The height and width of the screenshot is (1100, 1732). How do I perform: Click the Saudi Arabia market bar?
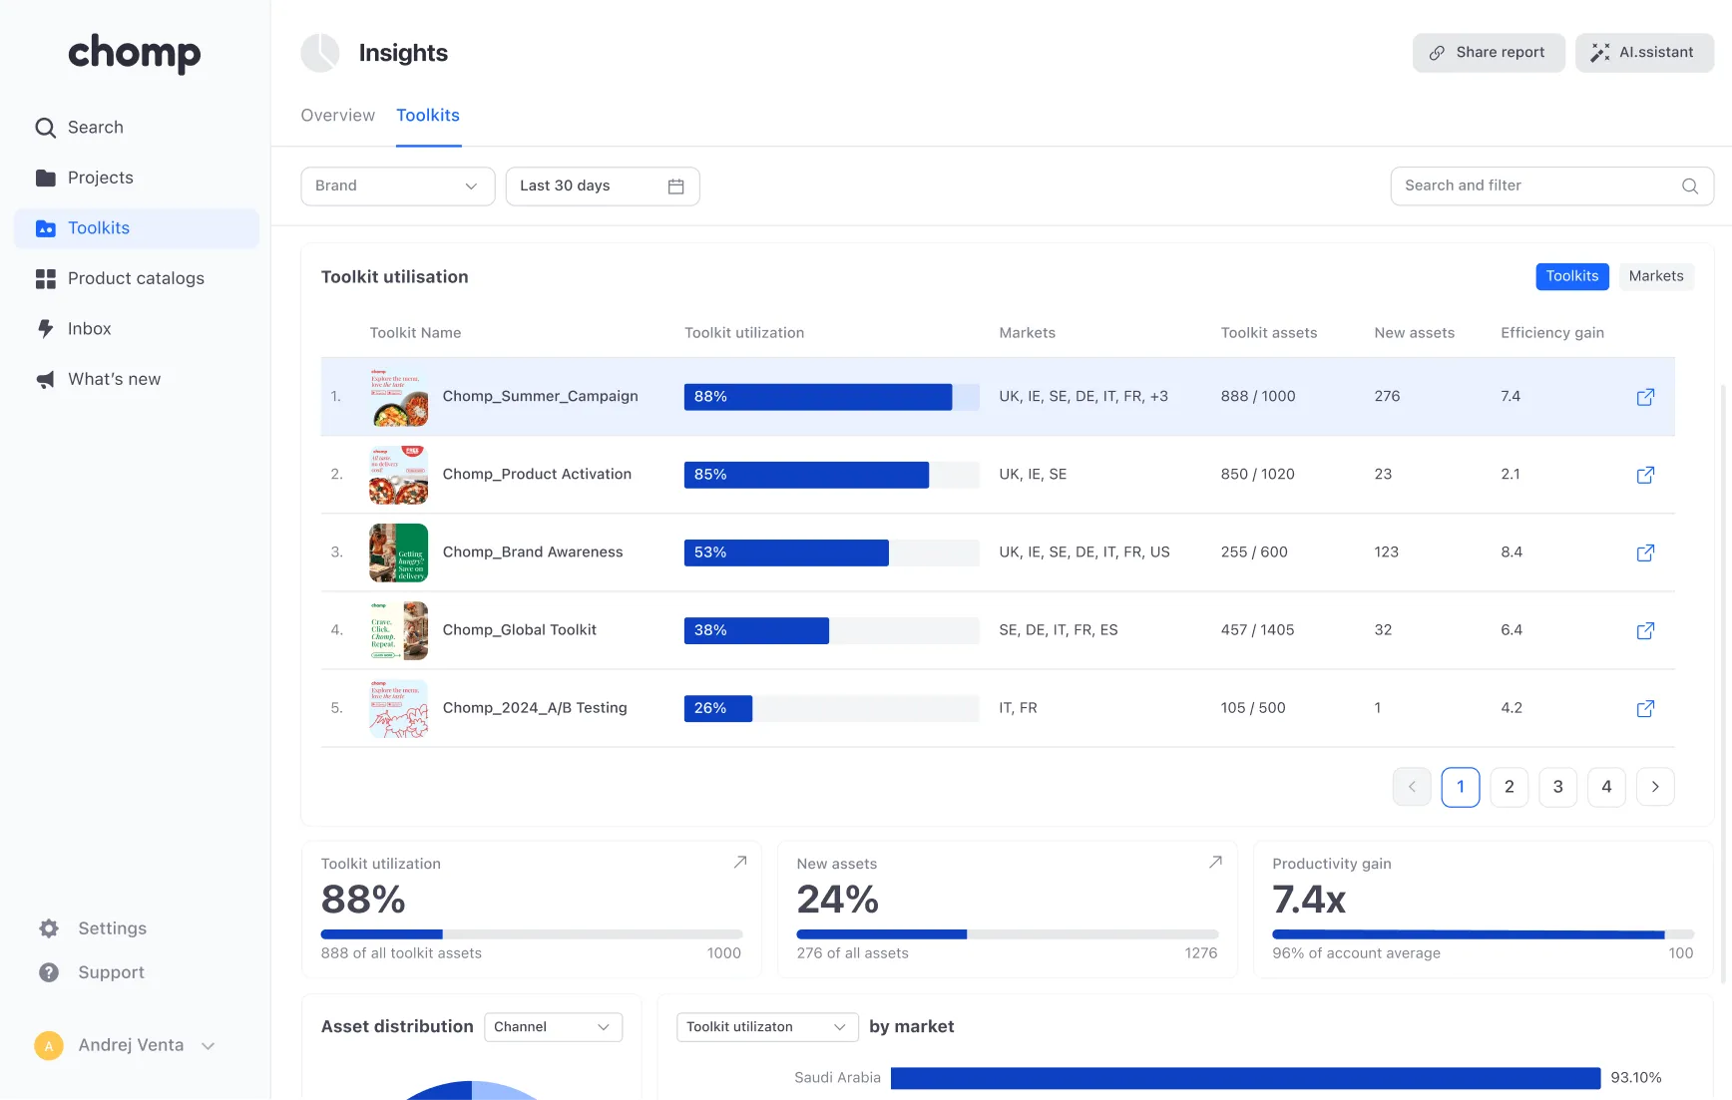[1246, 1078]
